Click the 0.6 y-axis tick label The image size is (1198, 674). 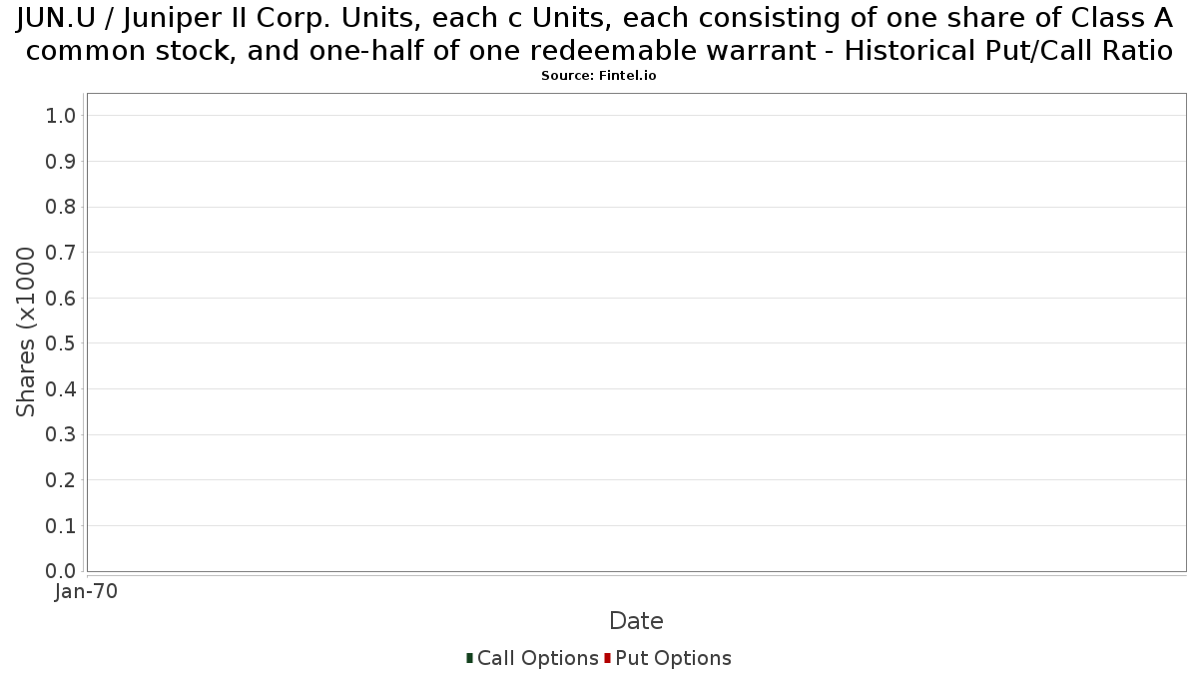(x=61, y=299)
